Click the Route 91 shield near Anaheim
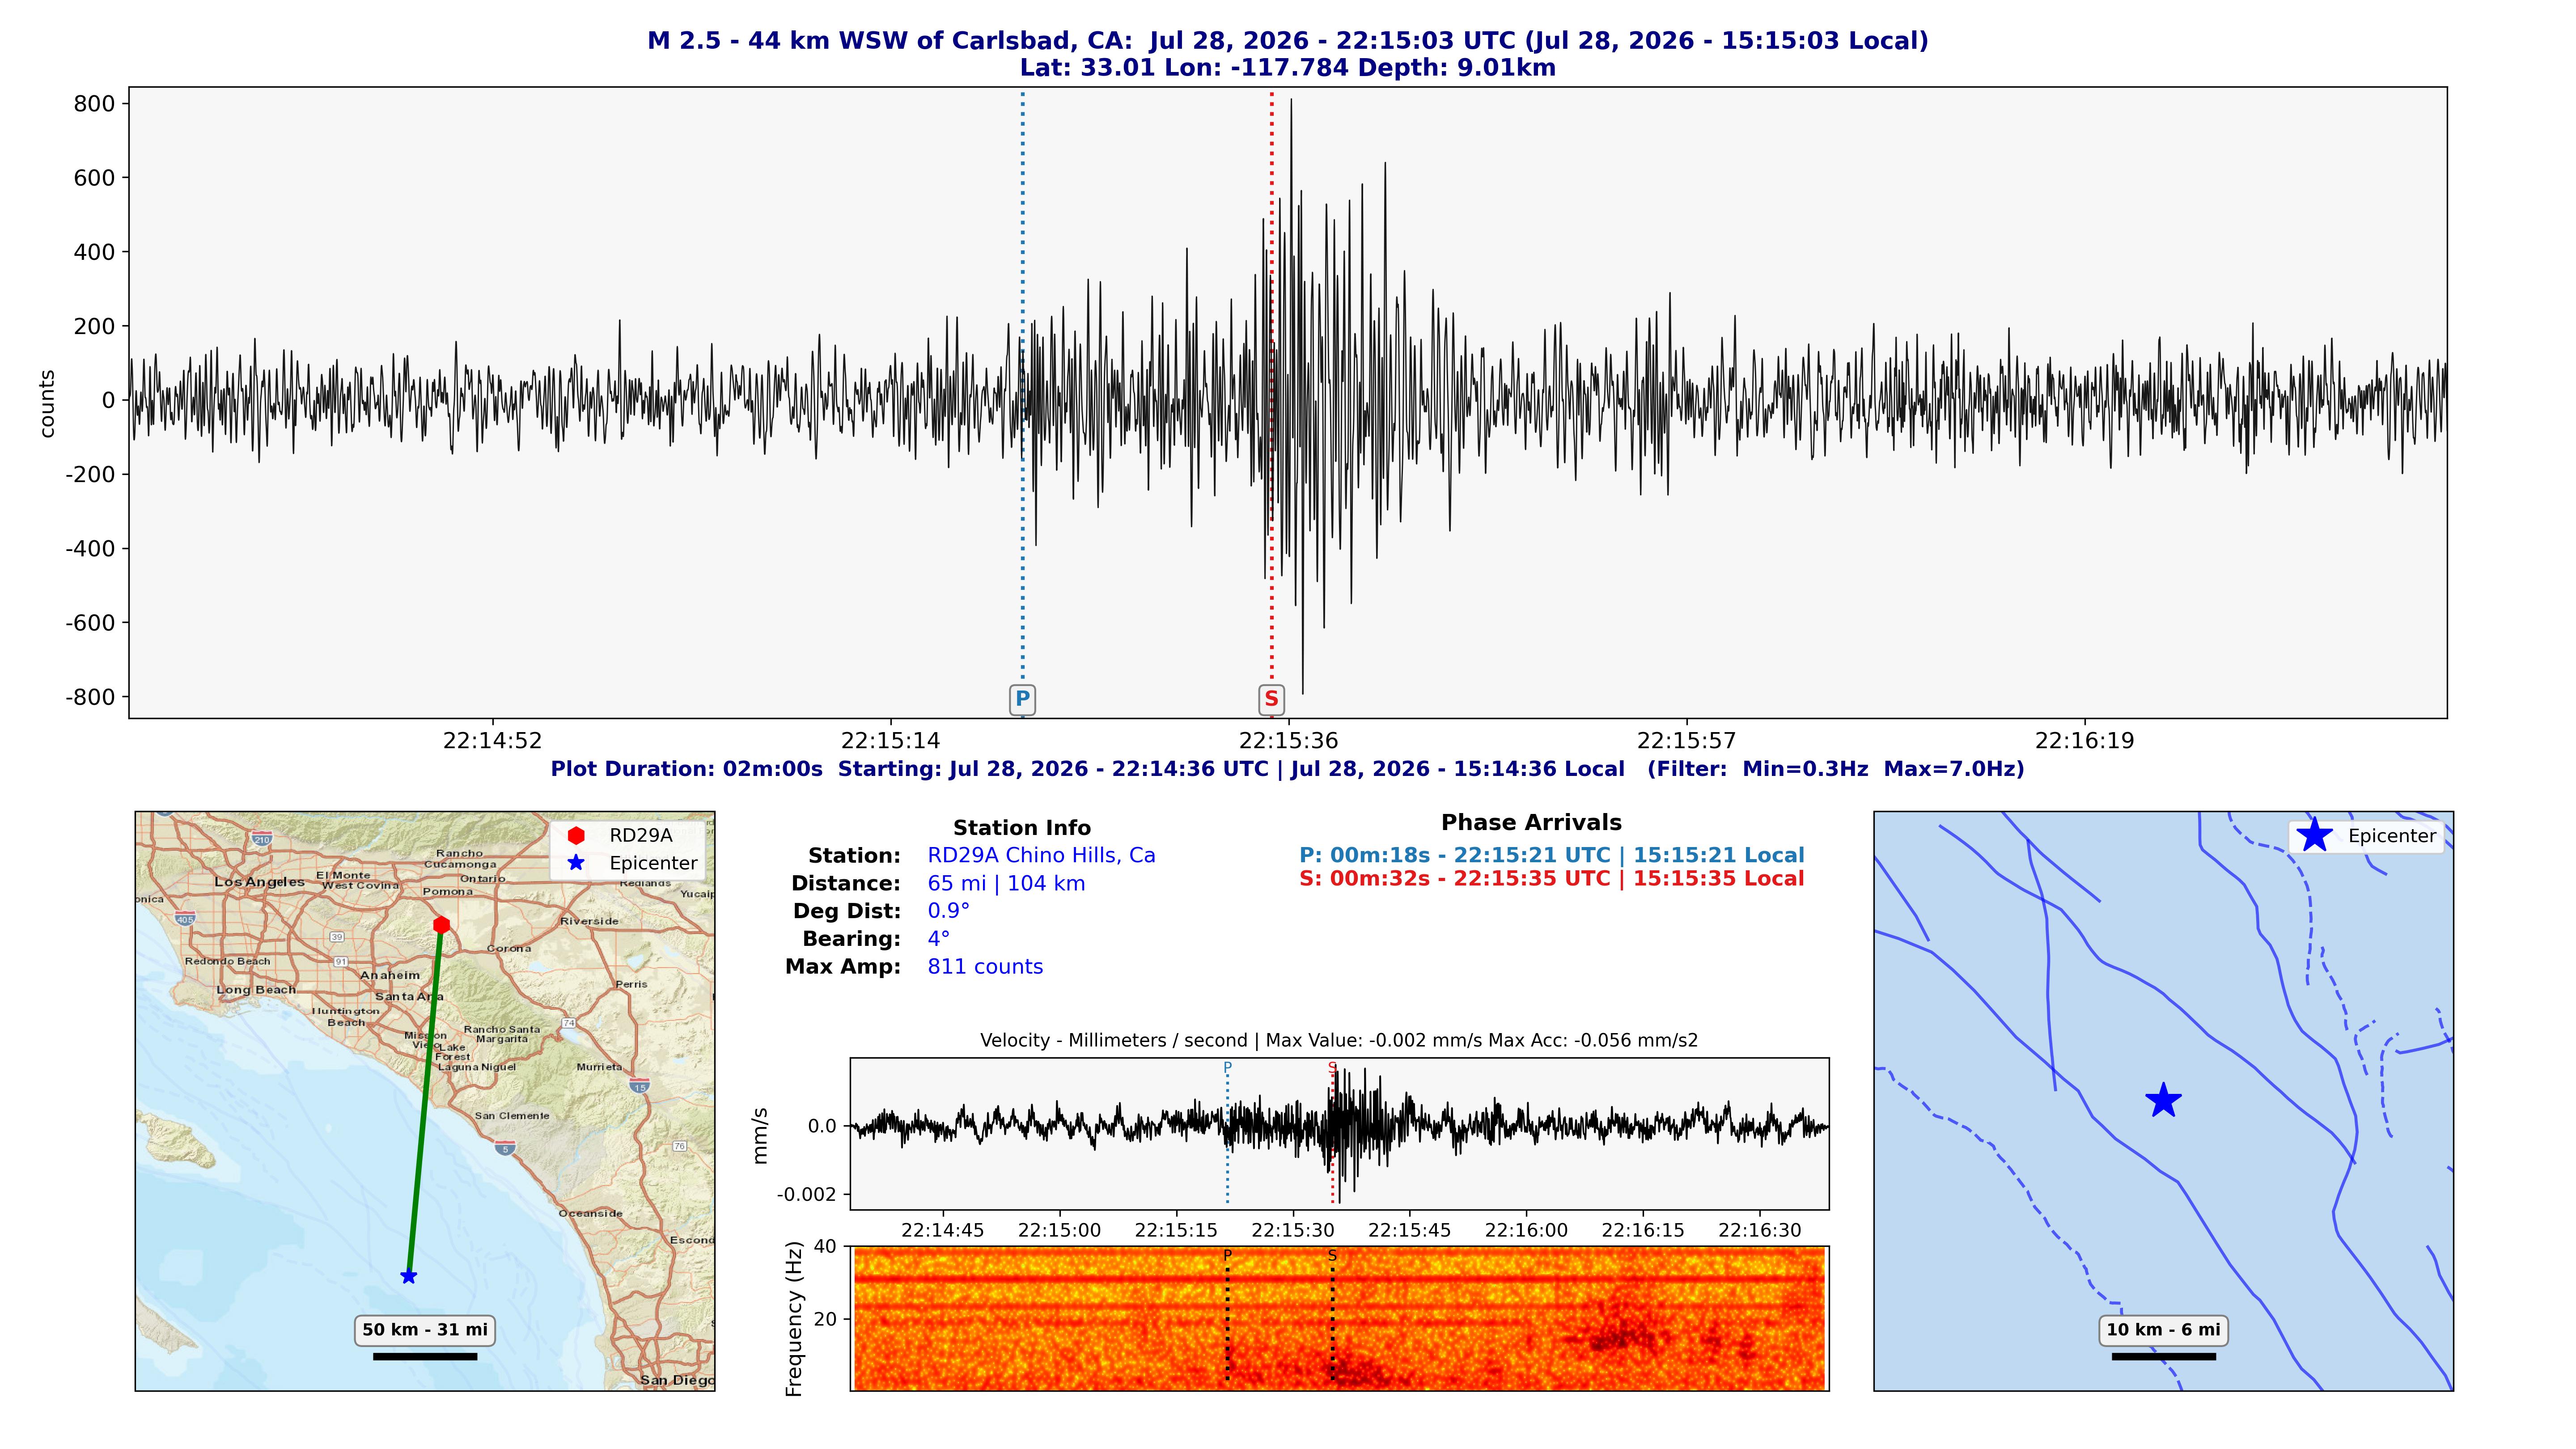This screenshot has height=1449, width=2576. pyautogui.click(x=341, y=961)
